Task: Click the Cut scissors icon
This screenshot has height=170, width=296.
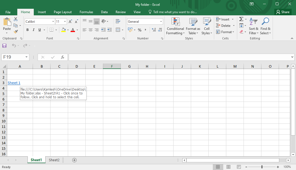Action: tap(16, 19)
